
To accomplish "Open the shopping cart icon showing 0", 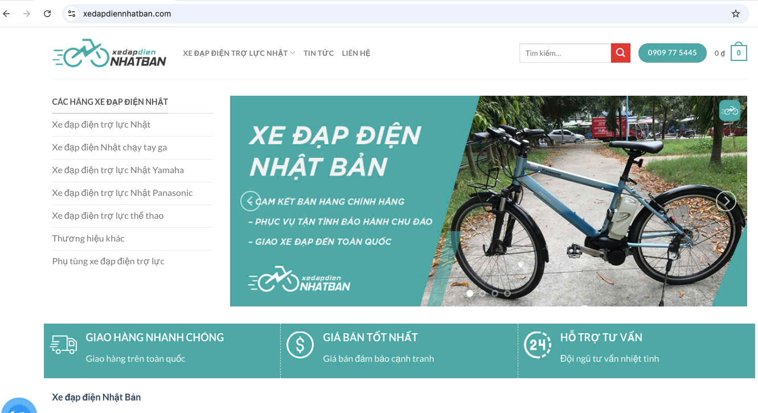I will pos(739,52).
